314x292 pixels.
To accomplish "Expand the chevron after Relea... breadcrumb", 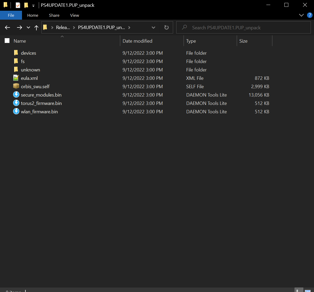I will [x=74, y=27].
